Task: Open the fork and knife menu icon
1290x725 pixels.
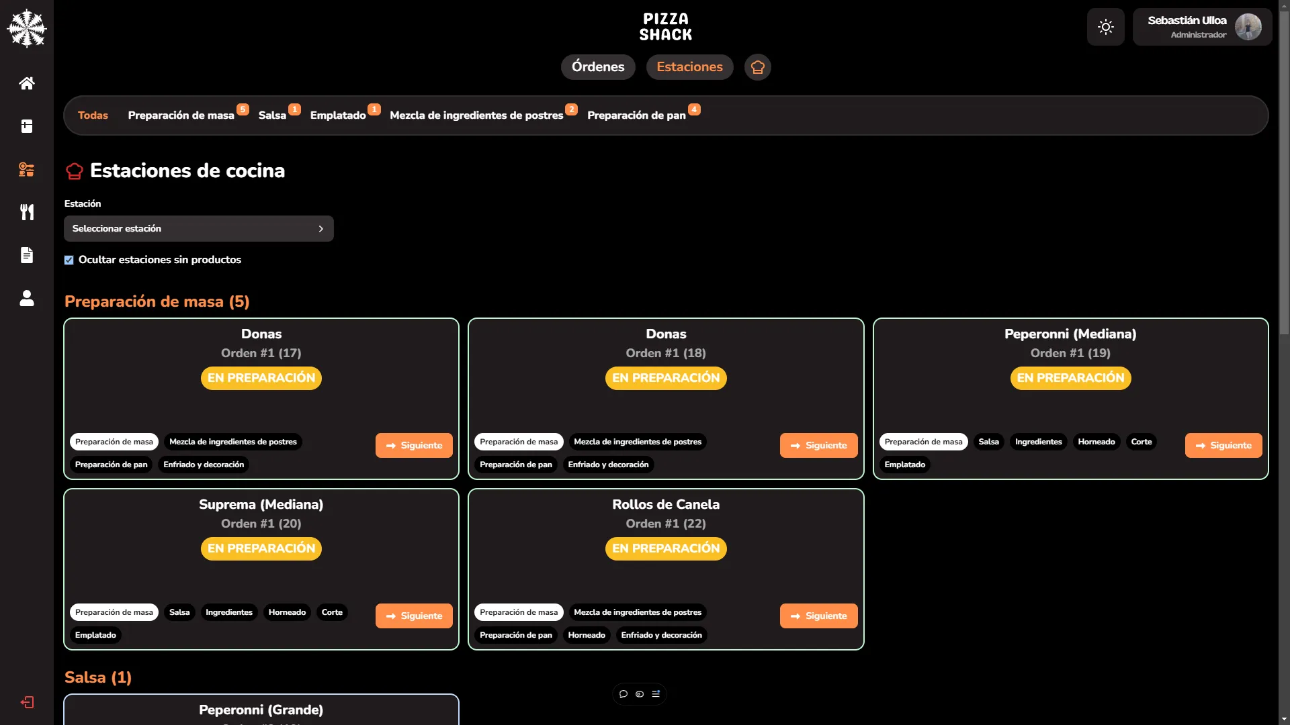Action: (27, 212)
